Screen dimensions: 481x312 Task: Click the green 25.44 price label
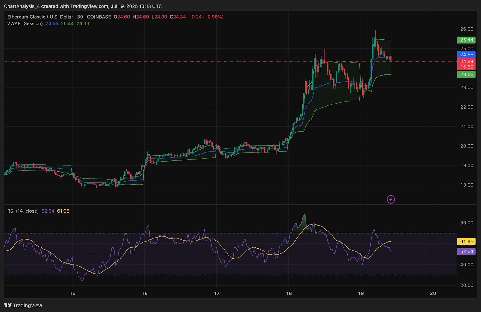(x=466, y=40)
